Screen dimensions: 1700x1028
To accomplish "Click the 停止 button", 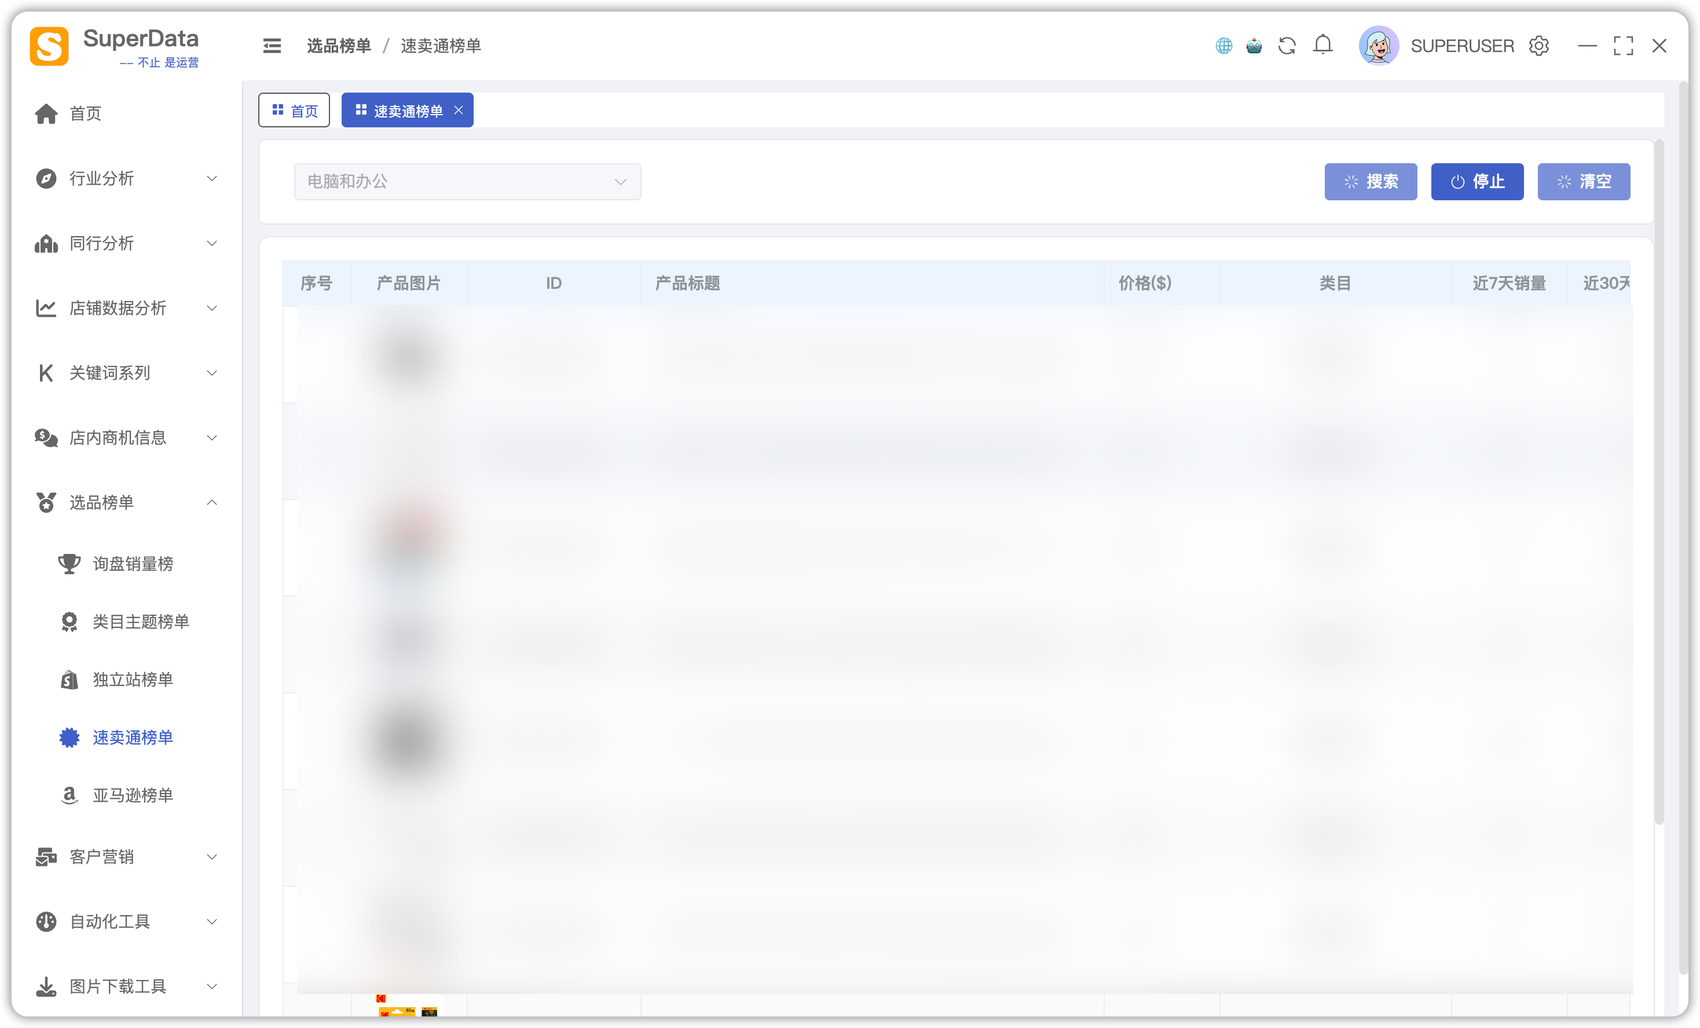I will coord(1477,181).
